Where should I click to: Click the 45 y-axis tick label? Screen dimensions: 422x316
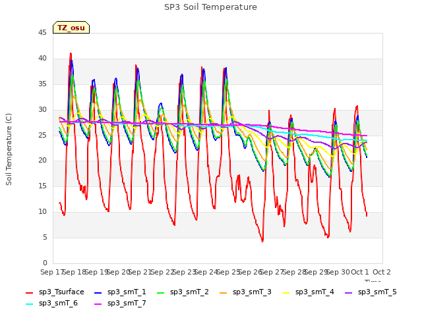(x=42, y=32)
